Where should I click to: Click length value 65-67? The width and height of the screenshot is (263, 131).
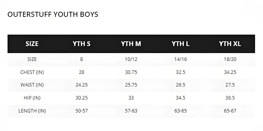[x=230, y=111]
